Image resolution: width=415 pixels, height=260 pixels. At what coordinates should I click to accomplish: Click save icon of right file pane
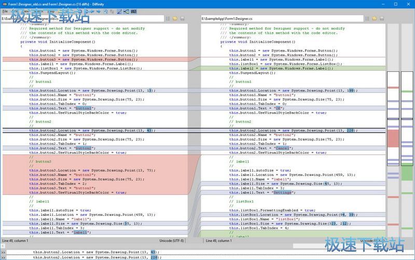tap(382, 19)
